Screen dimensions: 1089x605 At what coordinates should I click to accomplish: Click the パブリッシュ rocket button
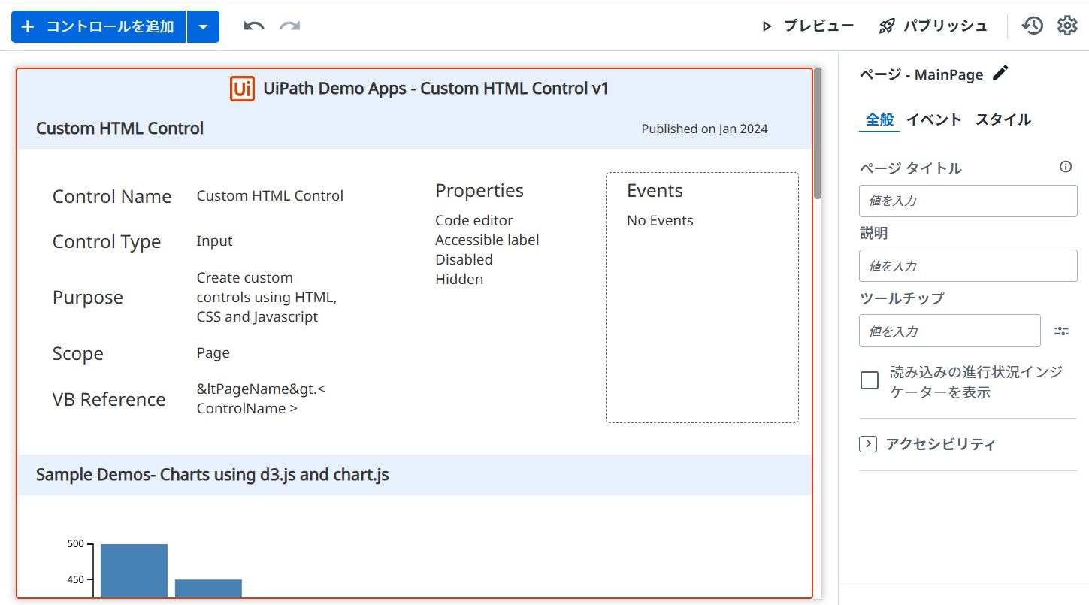tap(933, 26)
